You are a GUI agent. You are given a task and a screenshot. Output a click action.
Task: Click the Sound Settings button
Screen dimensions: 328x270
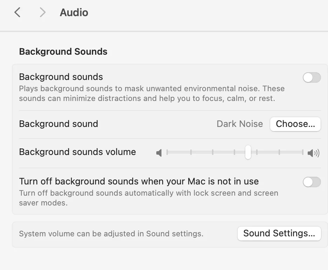click(279, 234)
